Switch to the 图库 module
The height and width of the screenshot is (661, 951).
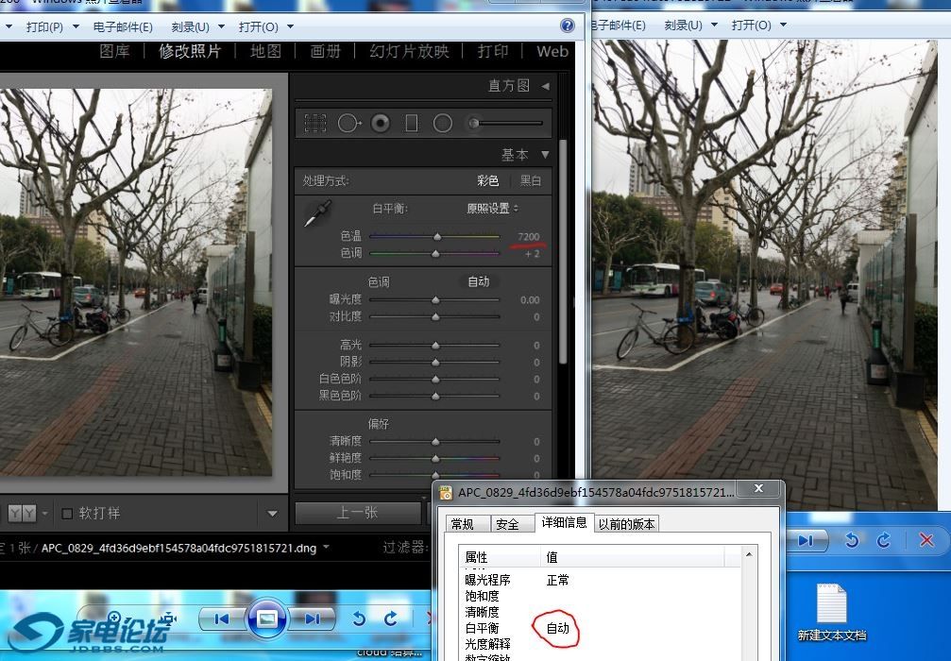(x=114, y=52)
